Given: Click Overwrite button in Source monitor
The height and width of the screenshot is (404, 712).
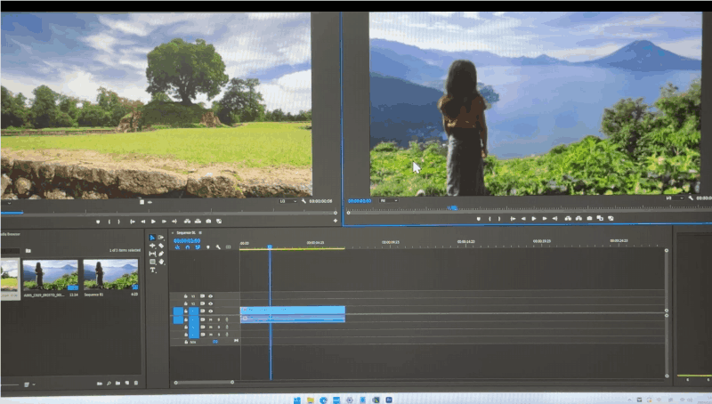Looking at the screenshot, I should (198, 222).
